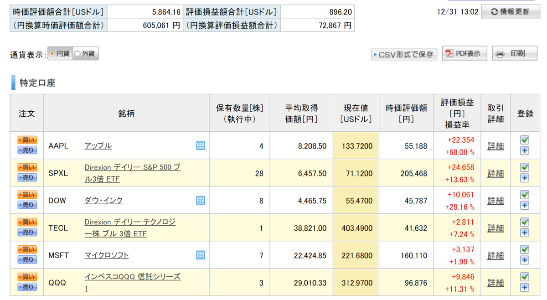Open 詳細 for the TECL row
This screenshot has width=547, height=300.
(x=495, y=228)
